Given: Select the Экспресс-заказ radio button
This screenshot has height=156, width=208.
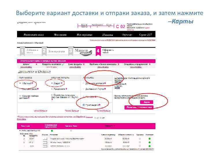Looking at the screenshot, I should (20, 89).
